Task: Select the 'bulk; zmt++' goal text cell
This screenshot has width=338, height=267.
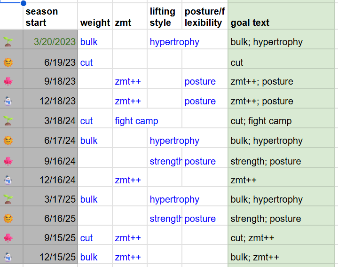Action: coord(281,257)
